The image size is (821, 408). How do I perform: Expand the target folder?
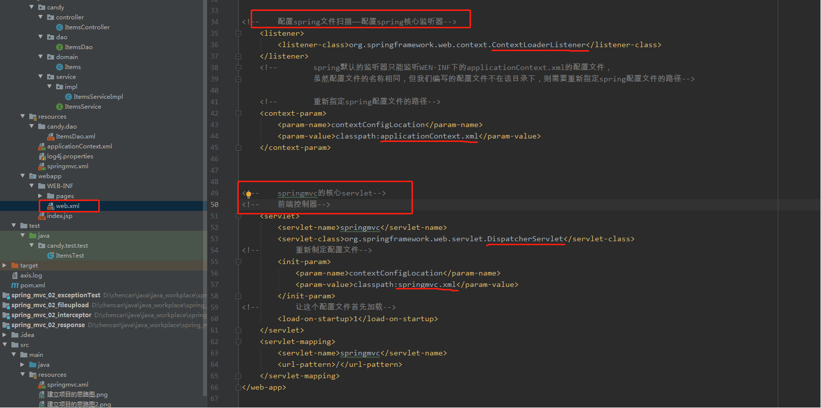[x=5, y=266]
